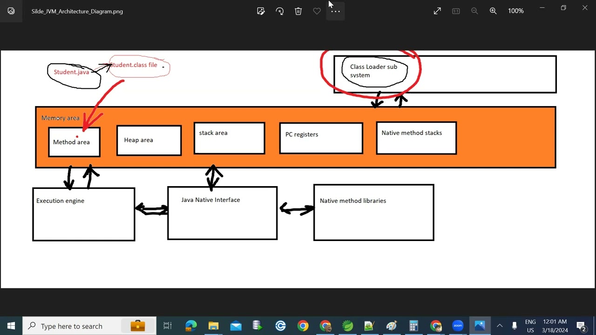The image size is (596, 335).
Task: Click the active Photos taskbar icon
Action: pyautogui.click(x=480, y=326)
